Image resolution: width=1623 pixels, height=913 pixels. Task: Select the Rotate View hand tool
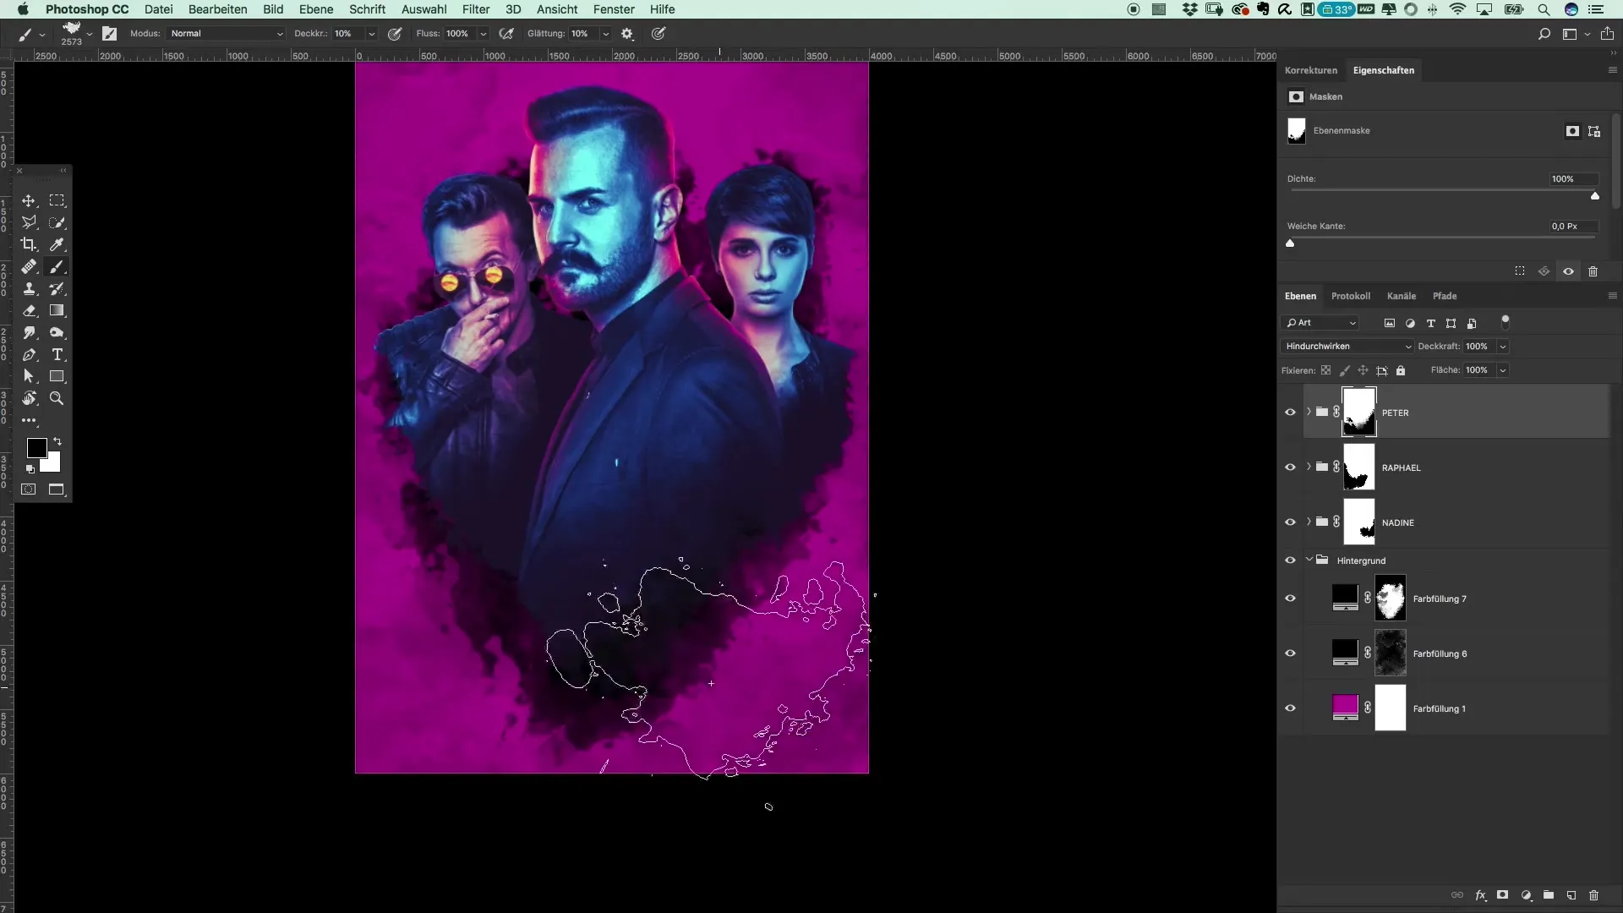(x=29, y=398)
